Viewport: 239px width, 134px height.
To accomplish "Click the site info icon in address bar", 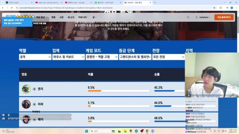I will point(17,8).
